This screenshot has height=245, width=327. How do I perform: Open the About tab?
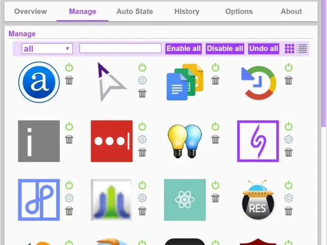tap(291, 11)
